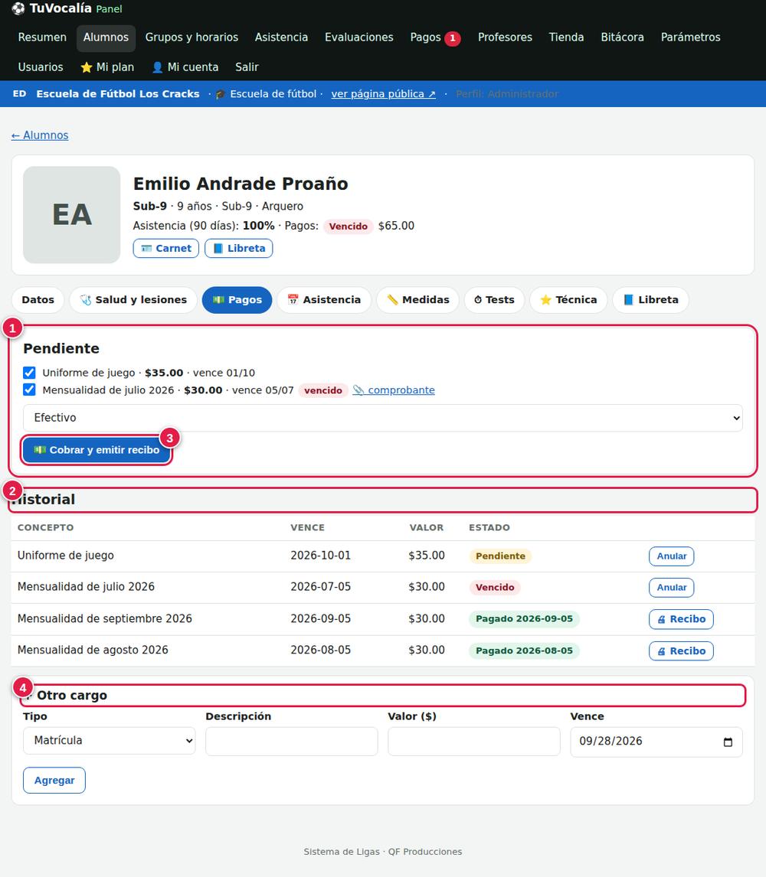Click the Pendiente status in Uniforme row
Screen dimensions: 766x877
[501, 556]
